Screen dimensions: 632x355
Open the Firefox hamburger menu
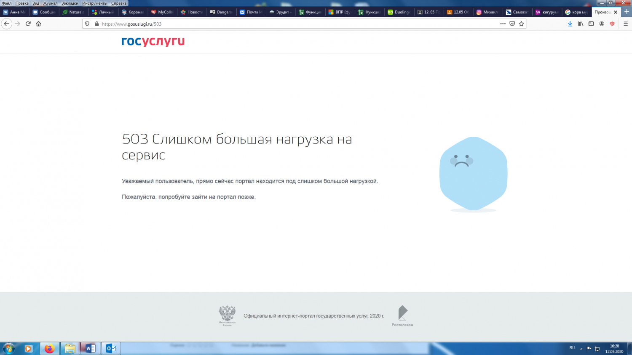click(626, 24)
